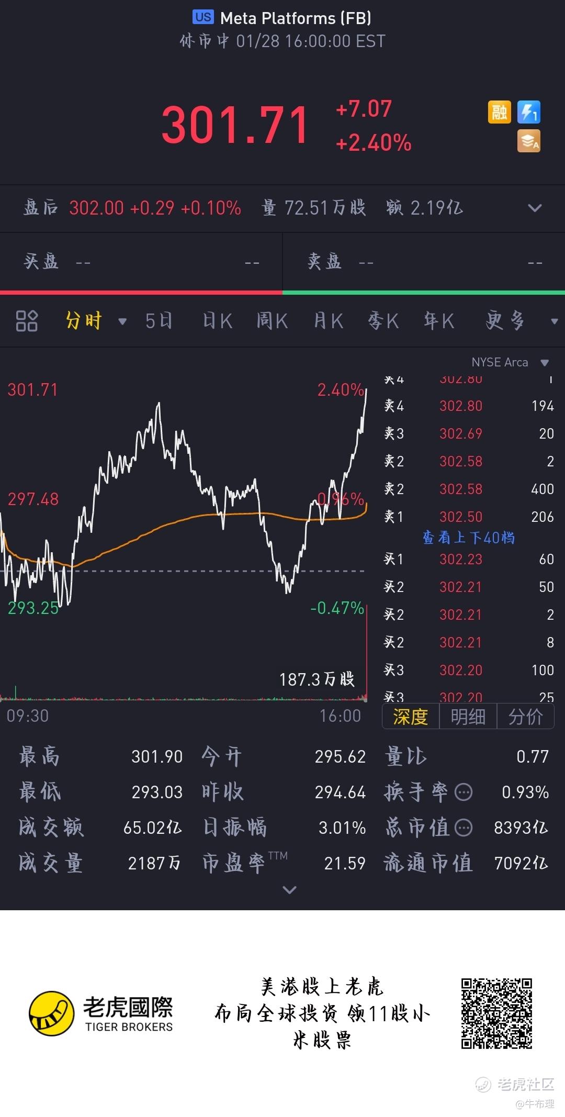
Task: Tap the 流通市值 7092亿 value
Action: pos(522,863)
